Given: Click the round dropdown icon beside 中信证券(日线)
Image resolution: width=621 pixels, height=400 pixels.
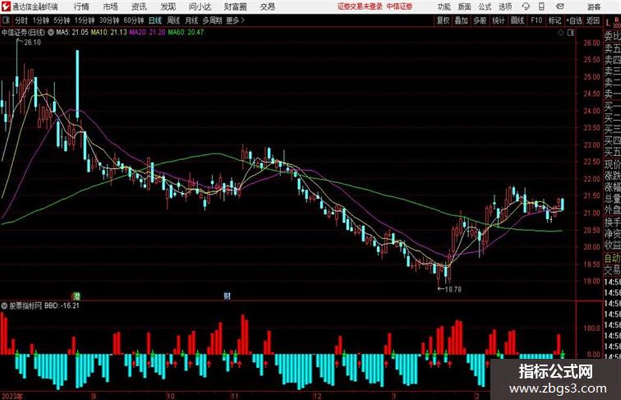Looking at the screenshot, I should coord(51,32).
